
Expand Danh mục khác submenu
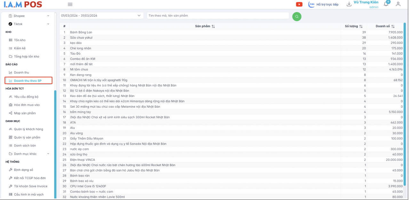click(x=29, y=154)
